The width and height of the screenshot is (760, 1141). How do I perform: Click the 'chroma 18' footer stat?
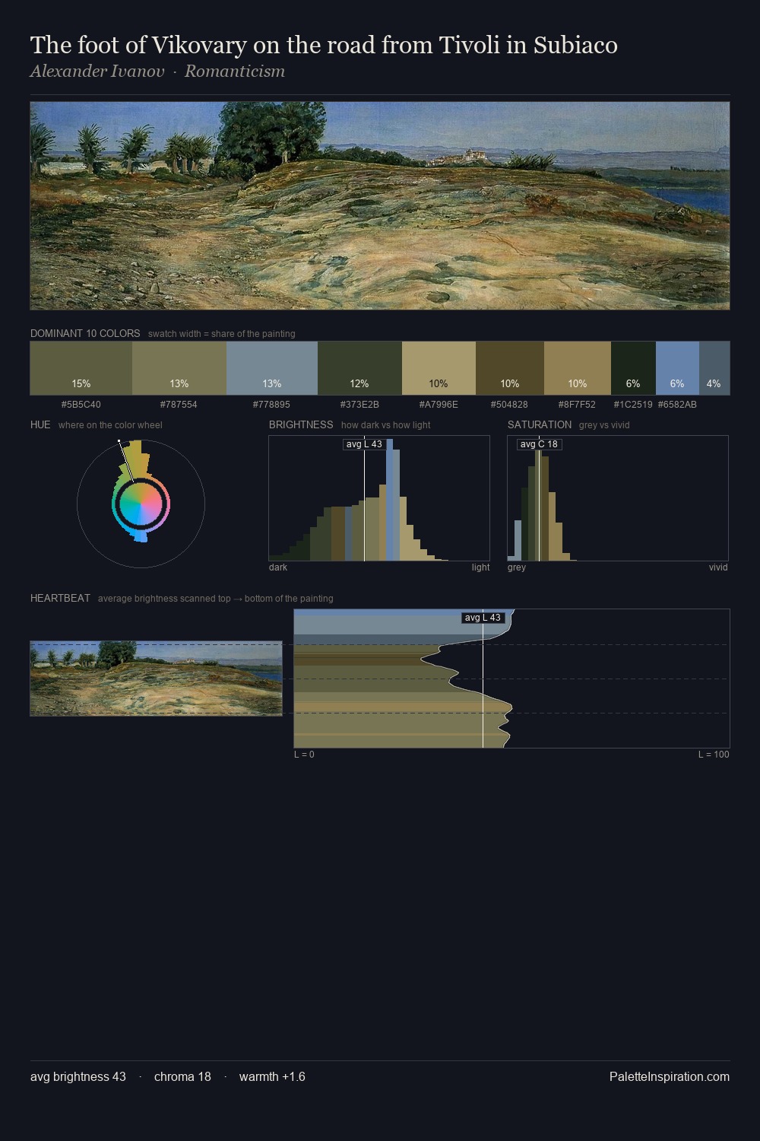[182, 1076]
